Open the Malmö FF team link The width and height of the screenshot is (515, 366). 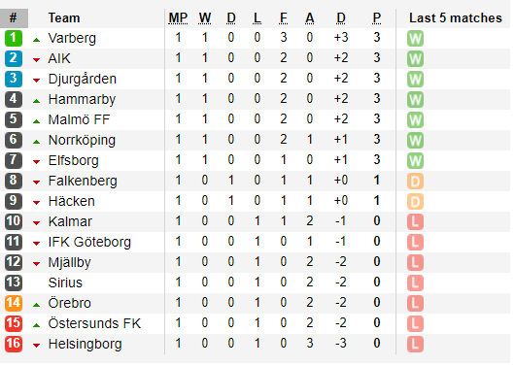79,119
